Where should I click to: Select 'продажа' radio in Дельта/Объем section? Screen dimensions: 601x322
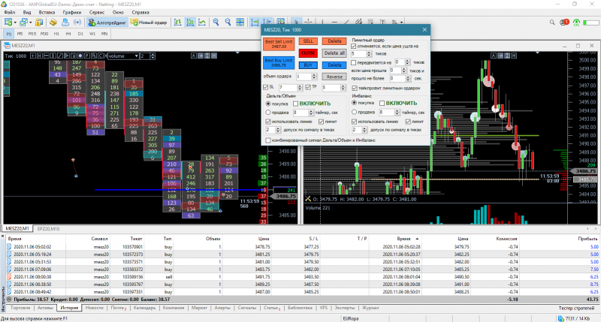pos(268,113)
